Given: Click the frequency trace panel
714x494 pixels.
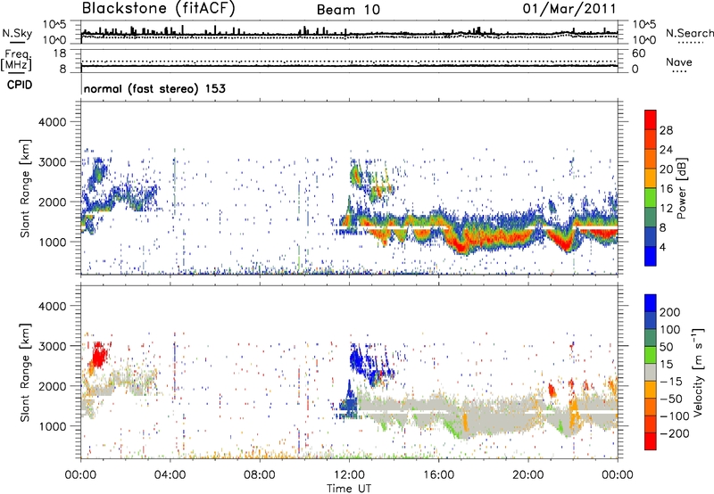Looking at the screenshot, I should pos(349,61).
